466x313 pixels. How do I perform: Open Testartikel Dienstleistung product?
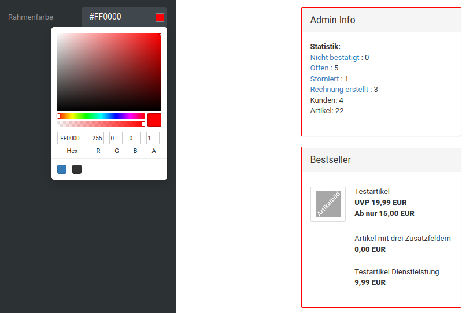click(397, 272)
